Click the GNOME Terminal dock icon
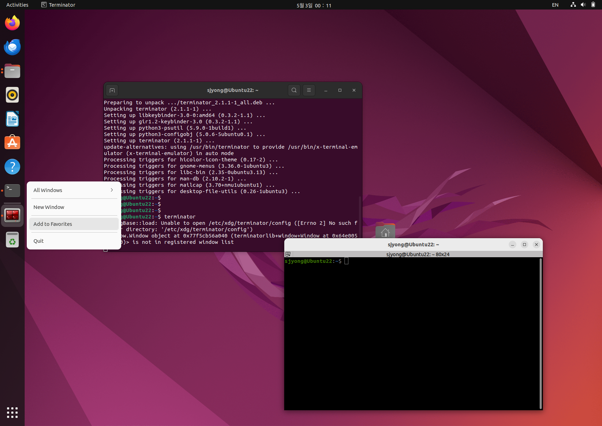Viewport: 602px width, 426px height. click(x=12, y=191)
